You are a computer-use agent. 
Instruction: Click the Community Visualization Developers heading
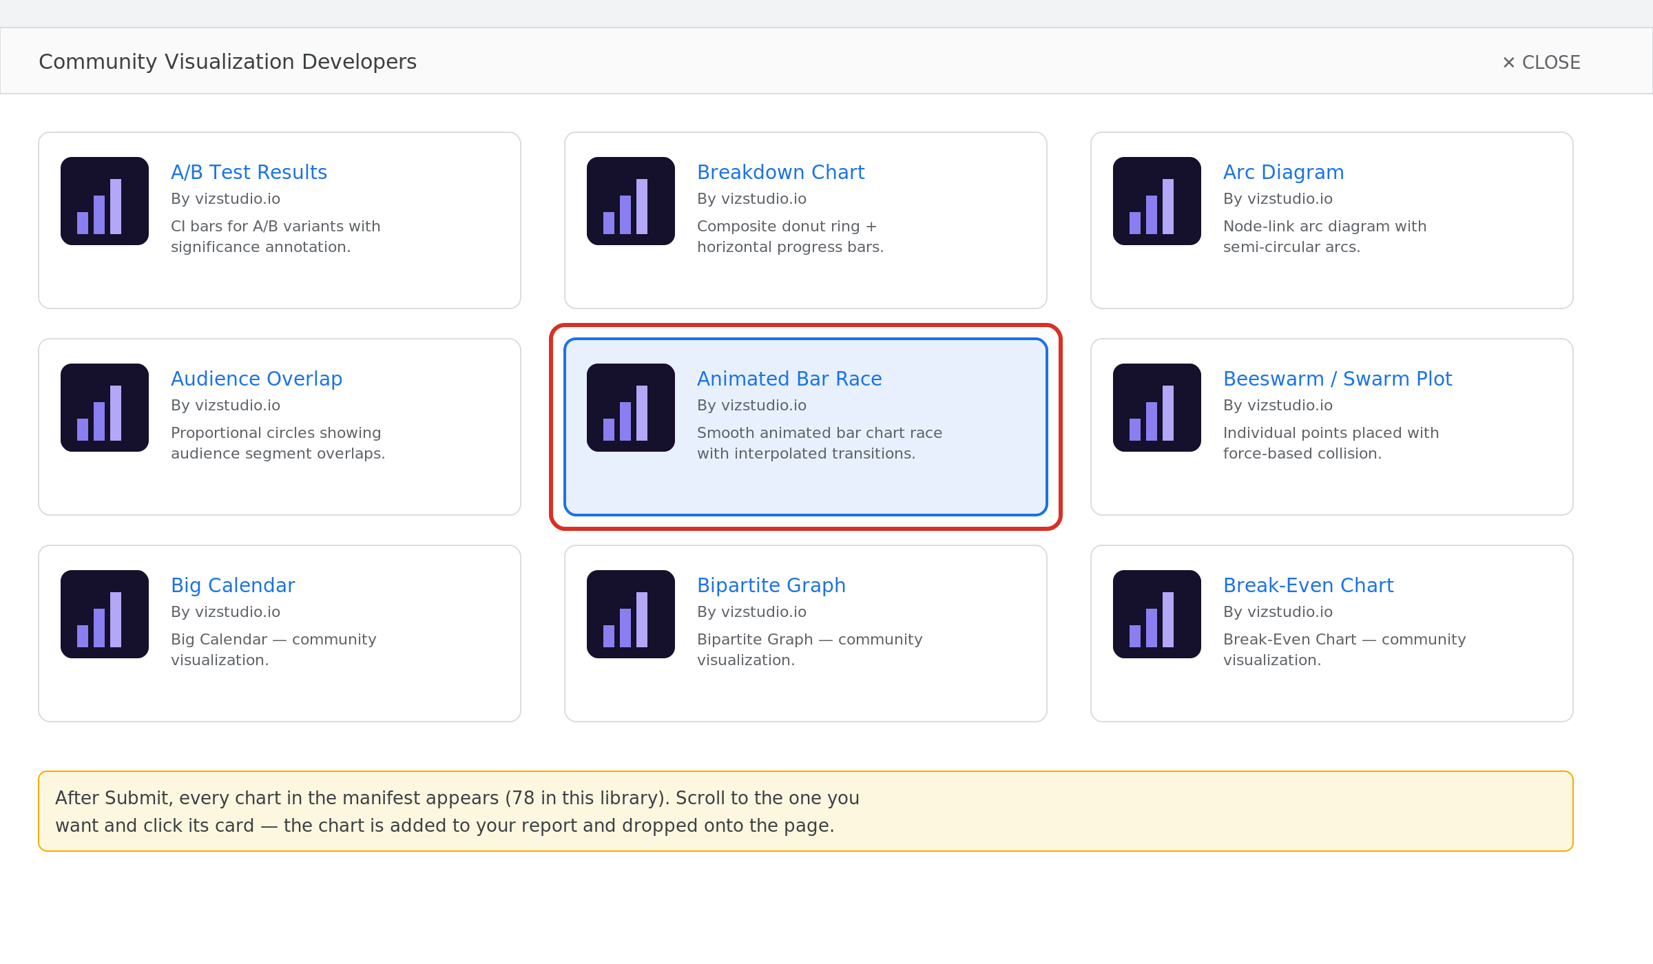point(227,62)
